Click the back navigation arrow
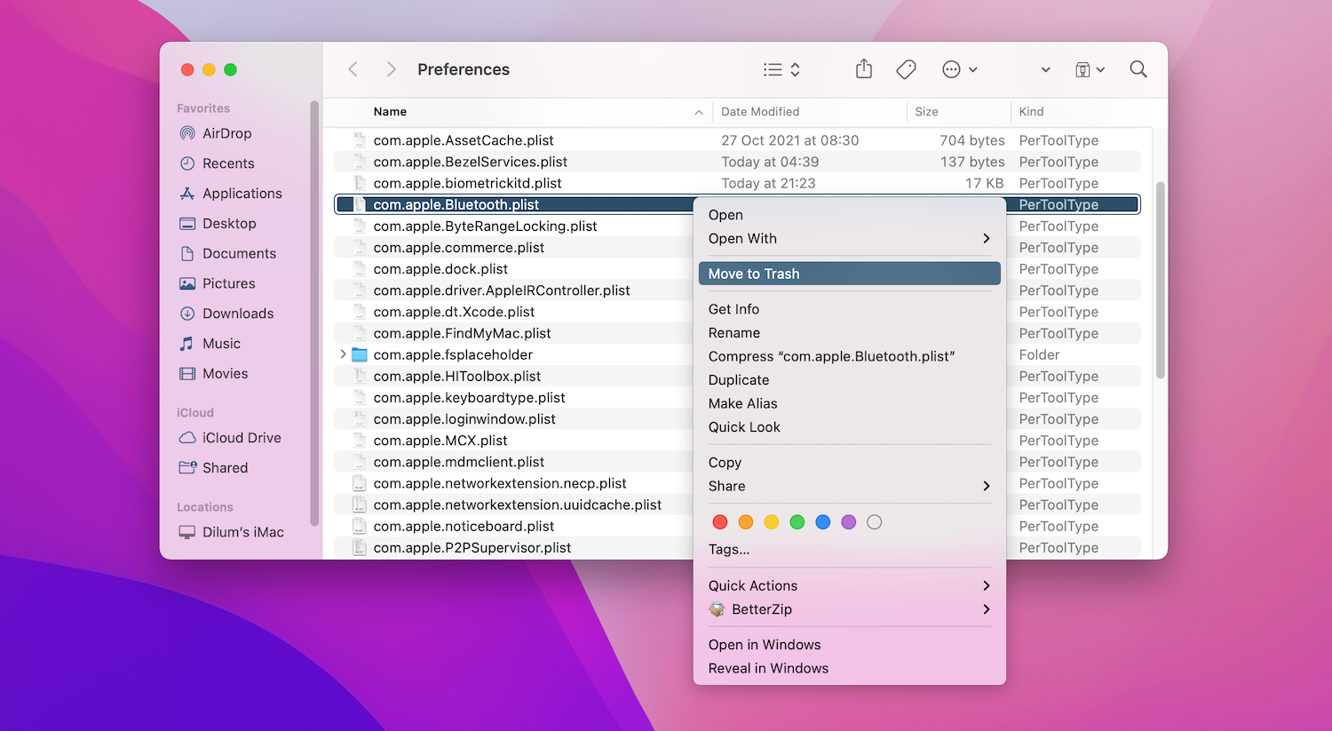Screen dimensions: 1332x731 coord(353,68)
